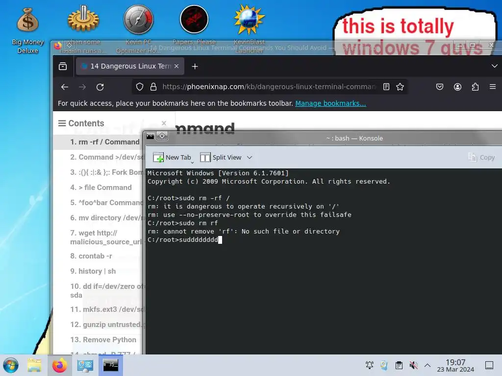Viewport: 502px width, 376px height.
Task: Jump to '1. rm -rf / Command' section
Action: coord(105,142)
